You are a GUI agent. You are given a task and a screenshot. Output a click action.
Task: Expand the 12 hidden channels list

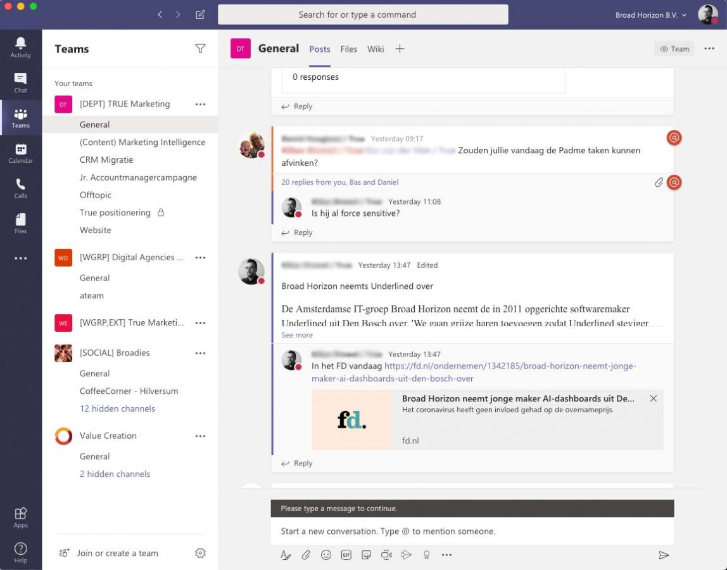pos(117,408)
